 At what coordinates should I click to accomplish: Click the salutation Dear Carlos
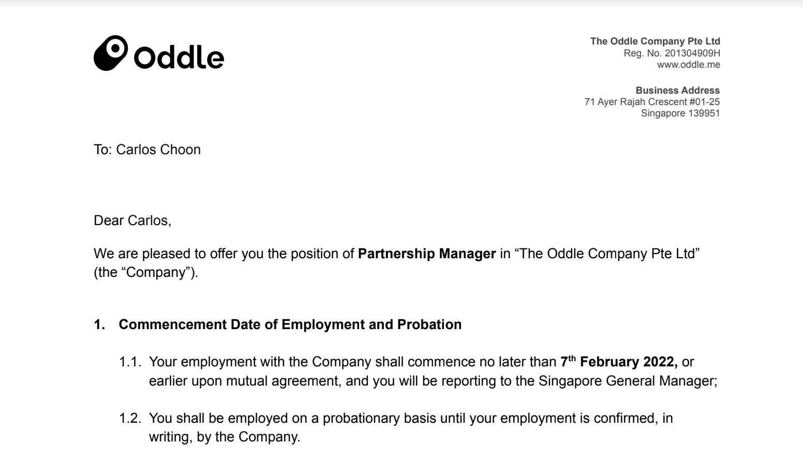(132, 220)
